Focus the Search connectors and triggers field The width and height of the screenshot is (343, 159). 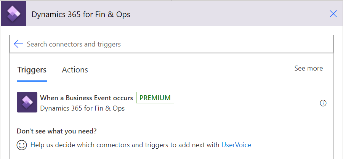[x=171, y=44]
